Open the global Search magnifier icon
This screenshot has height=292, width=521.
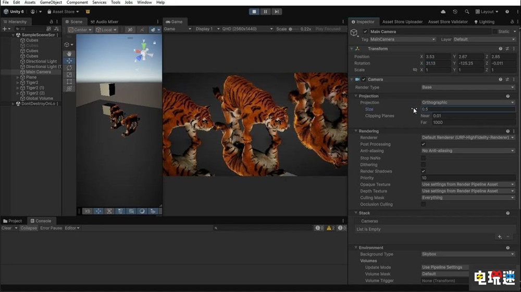[x=467, y=11]
